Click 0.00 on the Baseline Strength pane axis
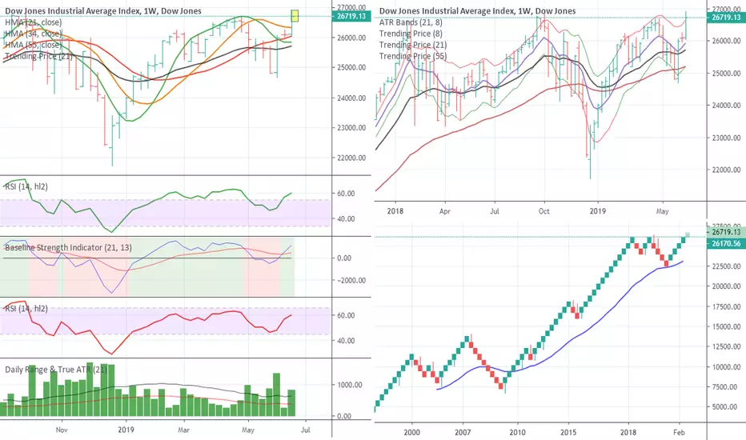Viewport: 746px width, 440px height. (x=344, y=258)
